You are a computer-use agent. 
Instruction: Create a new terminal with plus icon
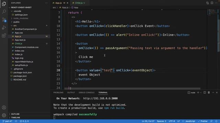point(198,93)
